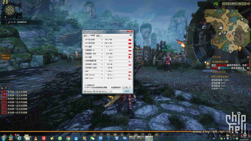Open Google Chrome from the taskbar
The image size is (251, 141).
pos(68,138)
